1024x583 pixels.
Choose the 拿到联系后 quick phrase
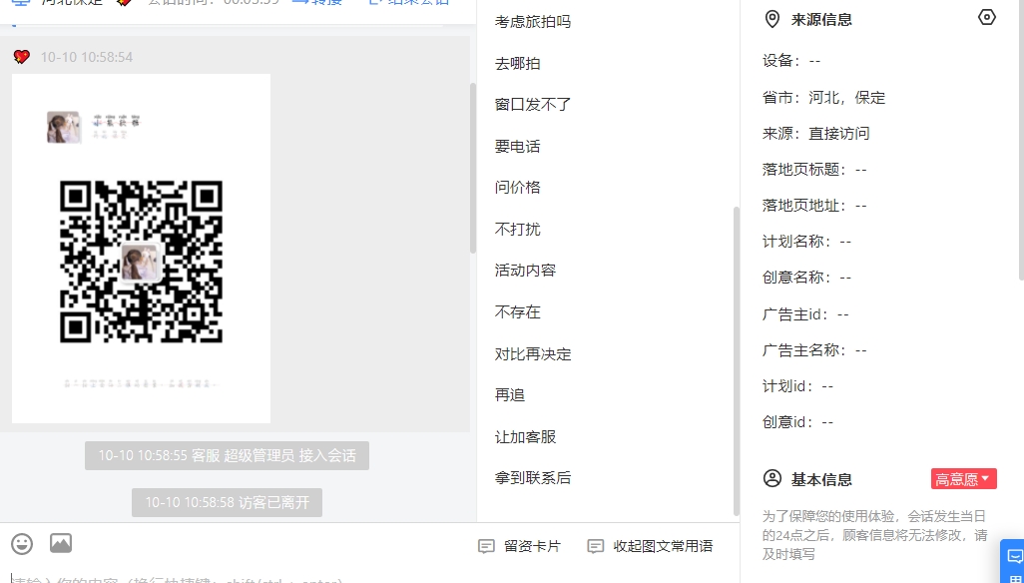click(x=533, y=478)
